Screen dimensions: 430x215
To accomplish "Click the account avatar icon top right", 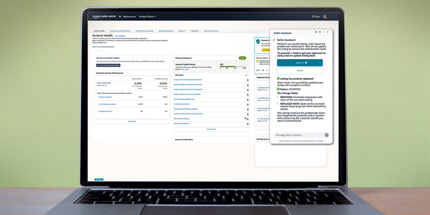I will click(x=325, y=16).
